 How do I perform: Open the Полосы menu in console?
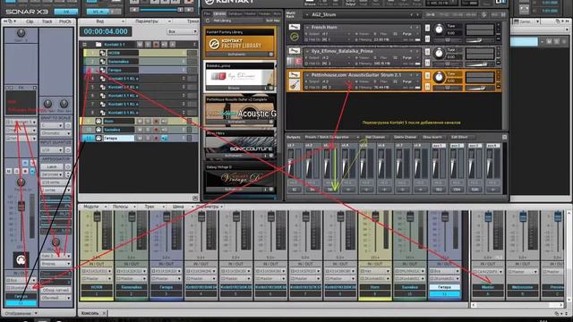(124, 207)
